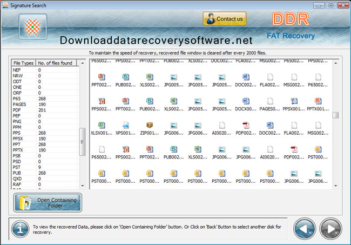
Task: Click recovered files pane scroll up arrow
Action: (x=335, y=63)
